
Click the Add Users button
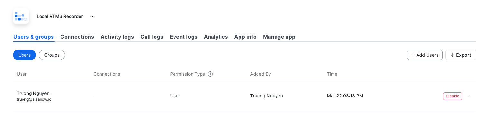pos(425,55)
